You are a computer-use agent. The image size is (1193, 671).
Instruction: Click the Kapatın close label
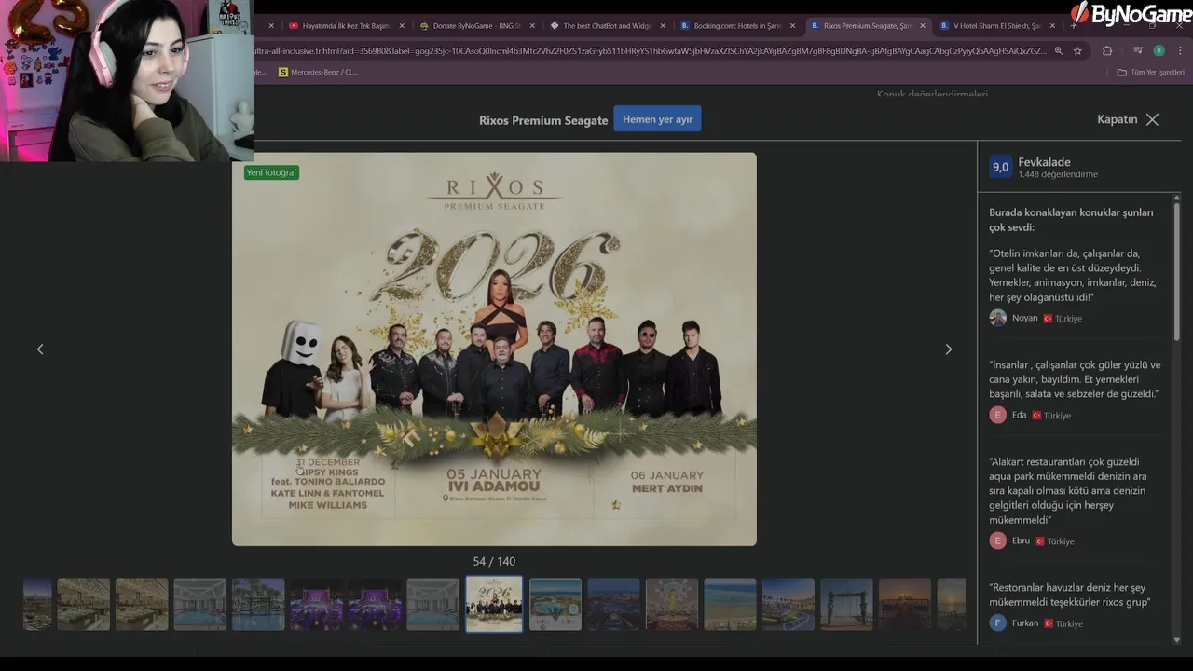pos(1118,119)
